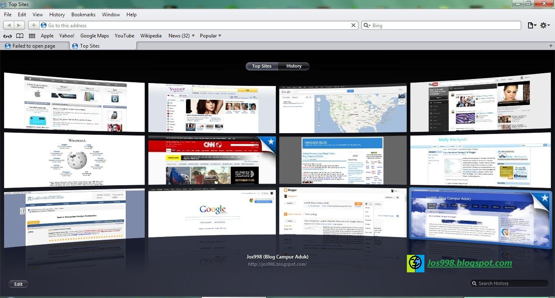
Task: Open the Yahoo! bookmark
Action: tap(67, 36)
